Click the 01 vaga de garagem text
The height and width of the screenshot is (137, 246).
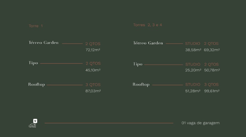tap(200, 123)
